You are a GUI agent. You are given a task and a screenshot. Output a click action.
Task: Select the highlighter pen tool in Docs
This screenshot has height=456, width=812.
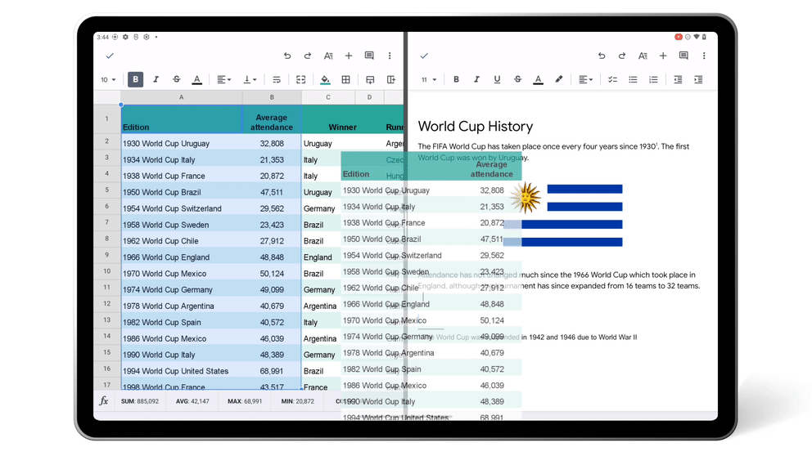(x=559, y=79)
